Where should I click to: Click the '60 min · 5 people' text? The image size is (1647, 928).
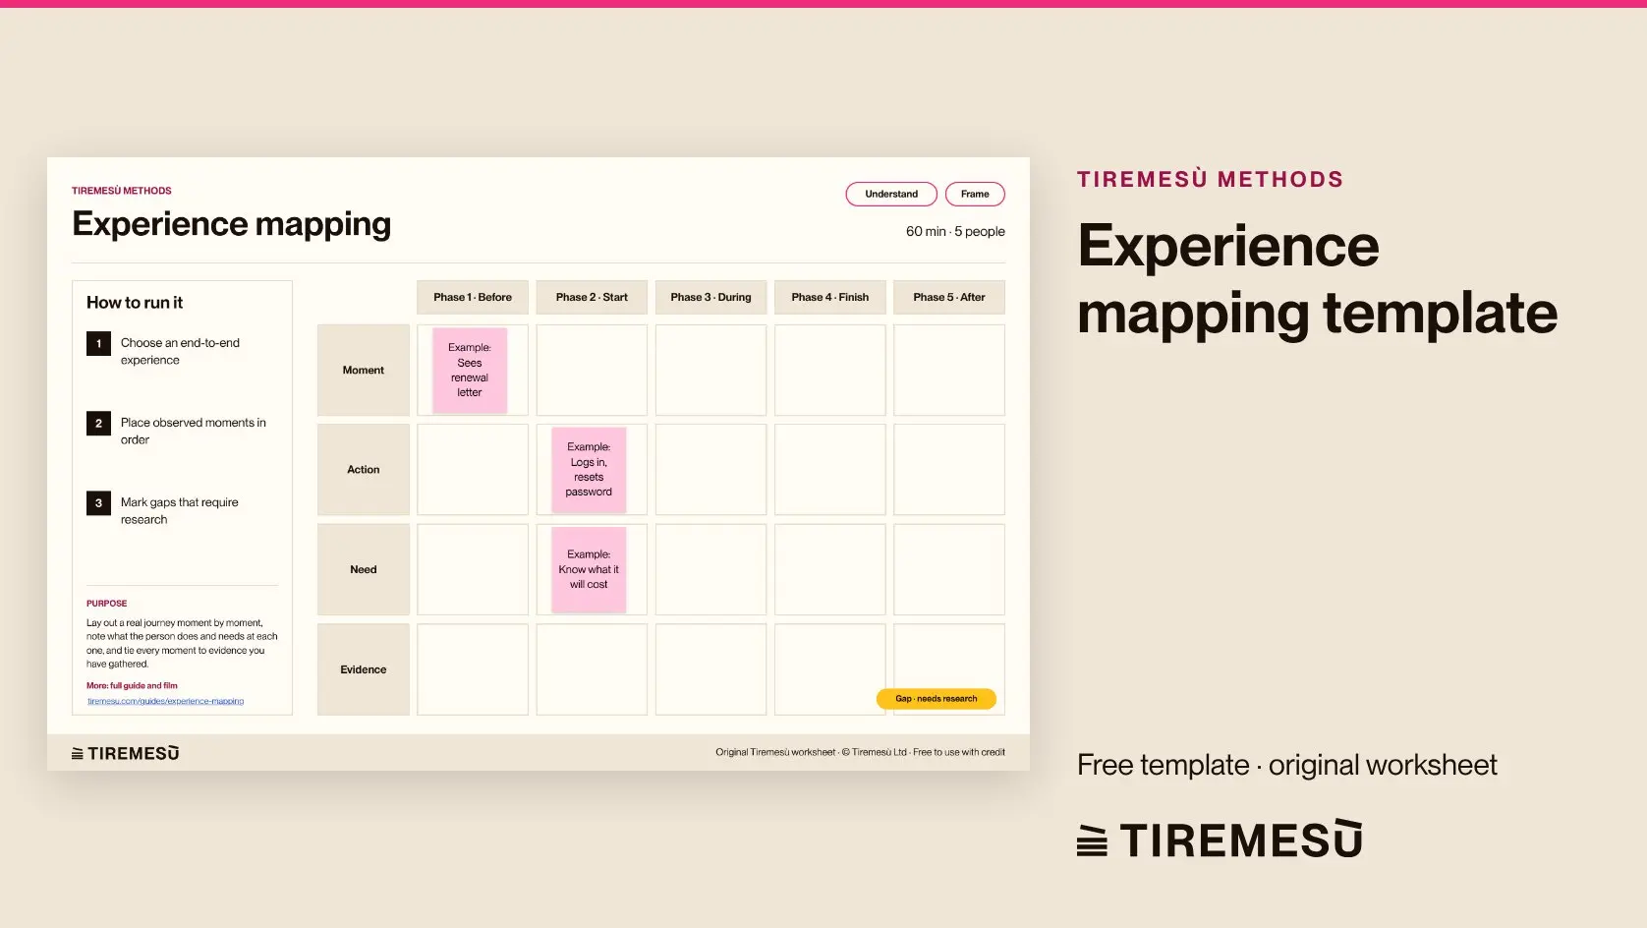click(x=955, y=232)
